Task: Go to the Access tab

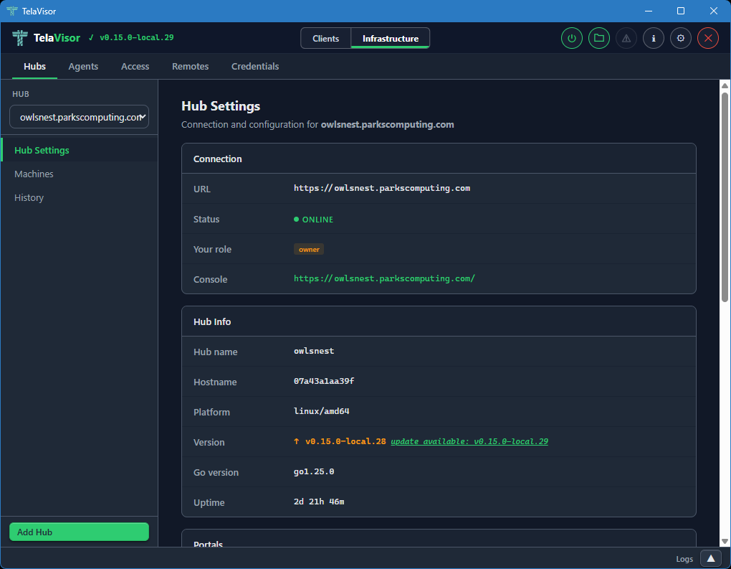Action: pyautogui.click(x=135, y=66)
